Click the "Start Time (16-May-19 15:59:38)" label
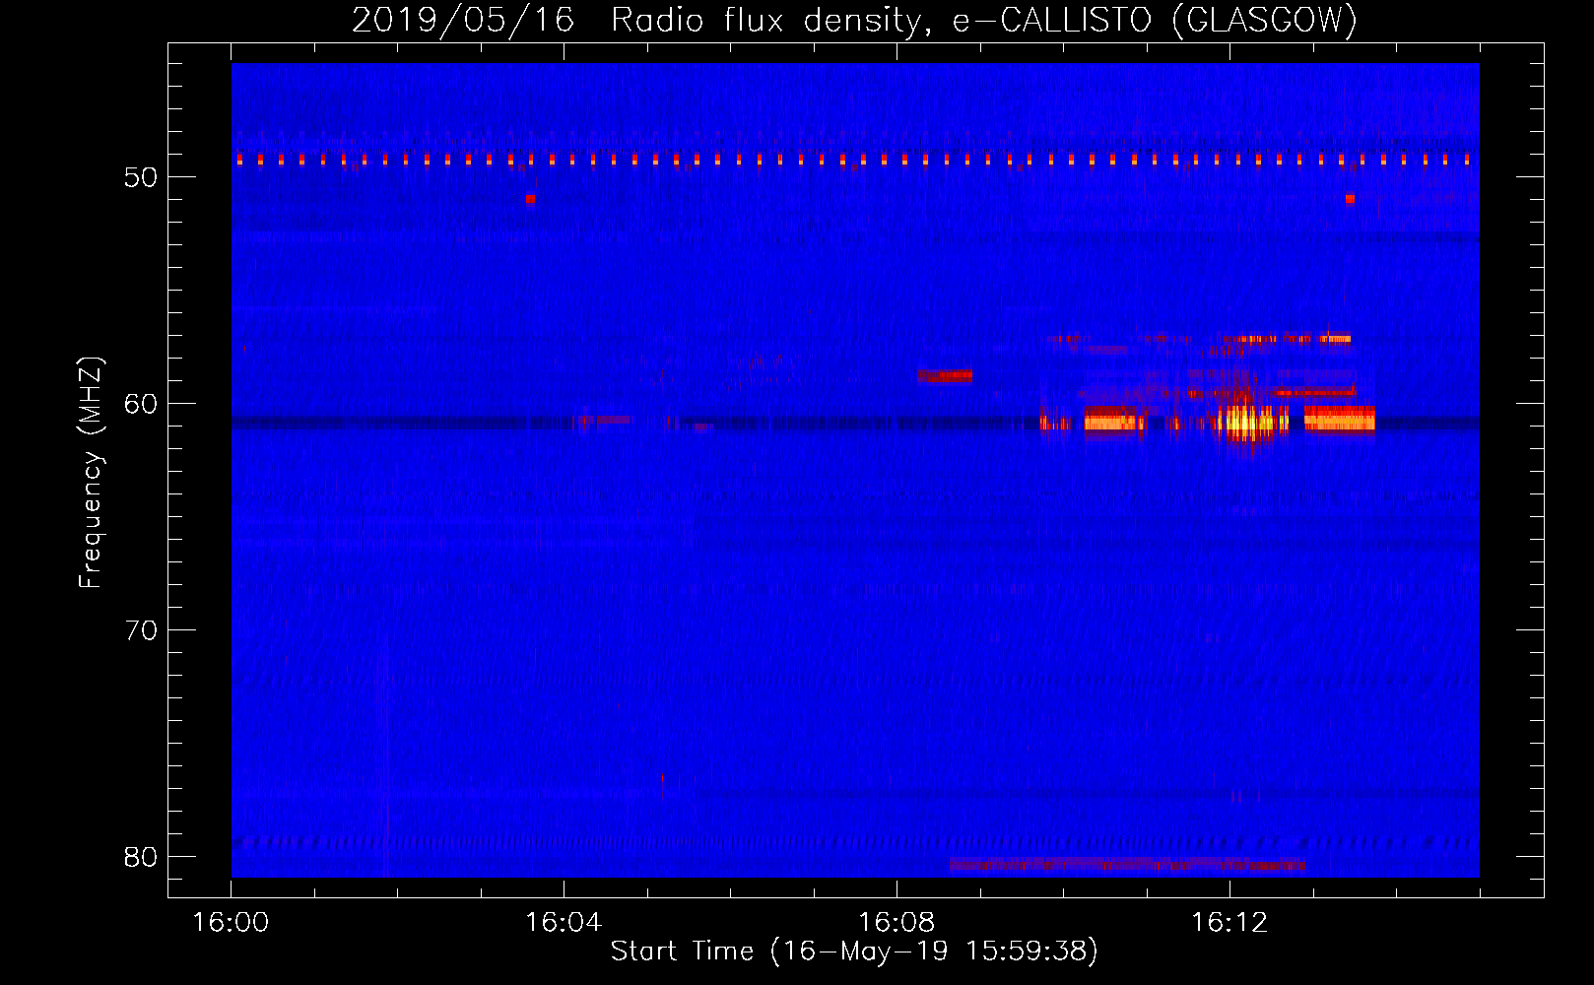 854,952
